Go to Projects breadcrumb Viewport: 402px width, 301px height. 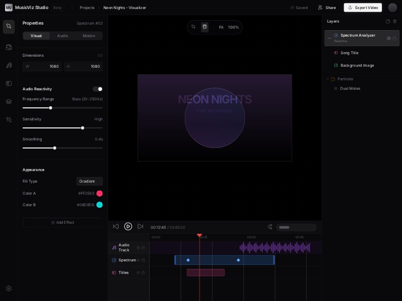point(87,8)
